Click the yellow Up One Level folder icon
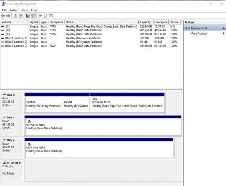Image resolution: width=226 pixels, height=186 pixels. tap(15, 16)
